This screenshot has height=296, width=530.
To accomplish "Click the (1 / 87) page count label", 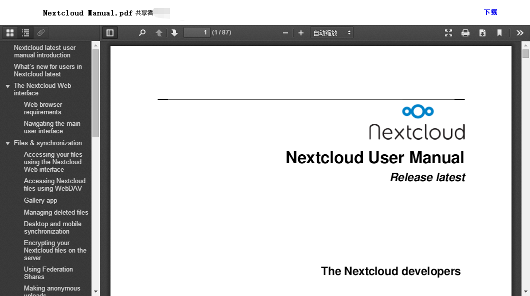I will click(221, 32).
